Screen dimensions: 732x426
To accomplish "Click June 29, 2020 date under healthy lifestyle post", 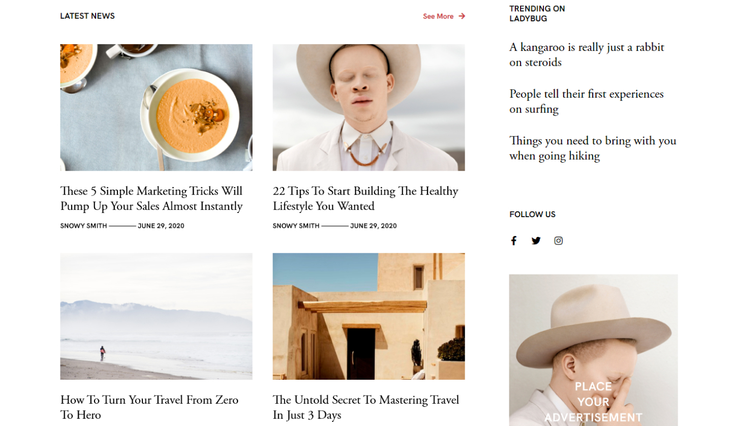I will [x=374, y=226].
